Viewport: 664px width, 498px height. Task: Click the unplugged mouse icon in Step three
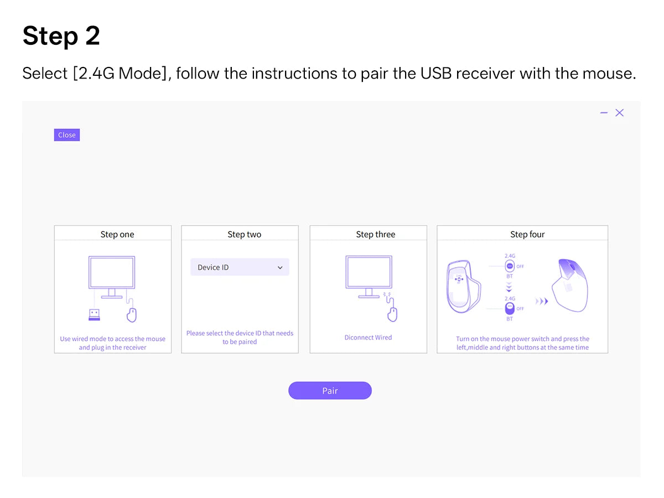point(392,313)
